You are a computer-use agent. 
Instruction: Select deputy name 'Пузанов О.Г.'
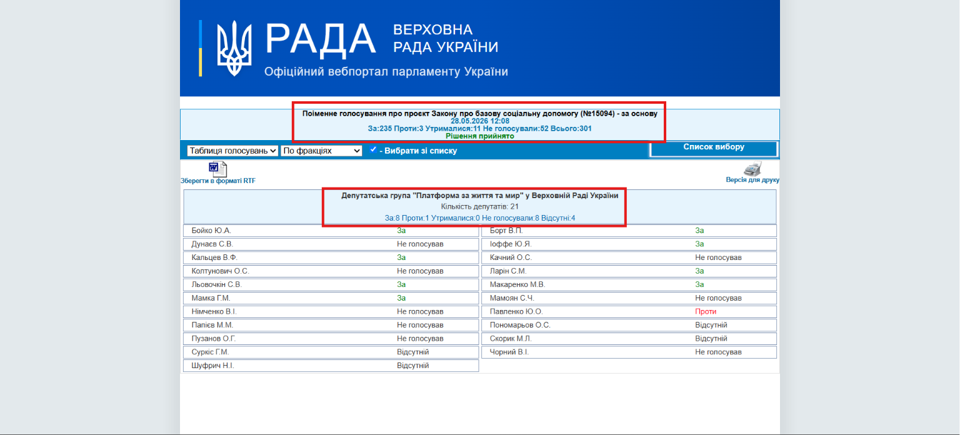tap(214, 339)
